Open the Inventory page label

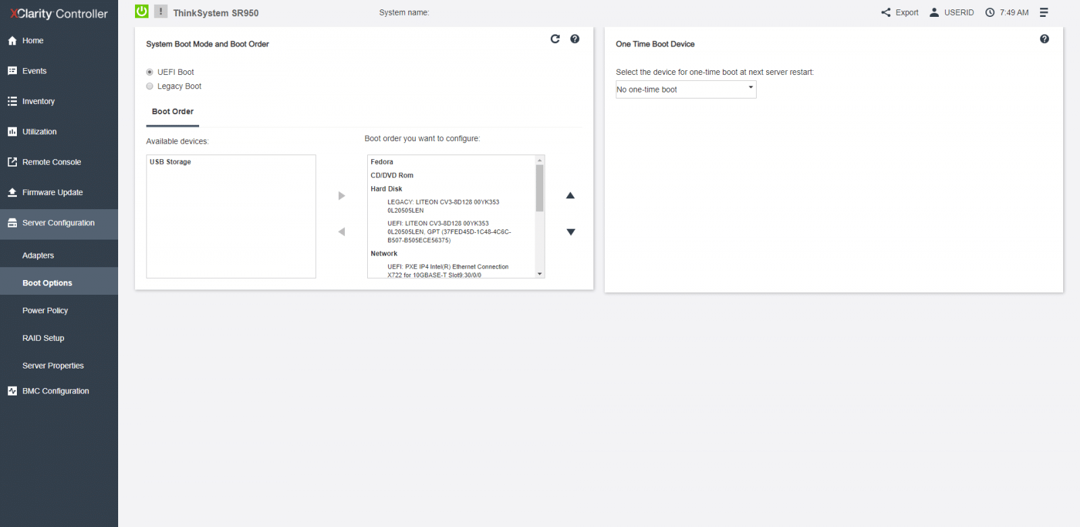click(38, 101)
